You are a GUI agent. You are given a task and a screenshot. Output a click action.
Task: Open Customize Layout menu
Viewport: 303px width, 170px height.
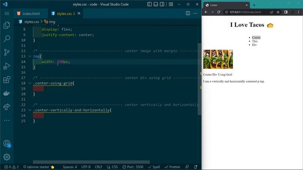coord(171,4)
